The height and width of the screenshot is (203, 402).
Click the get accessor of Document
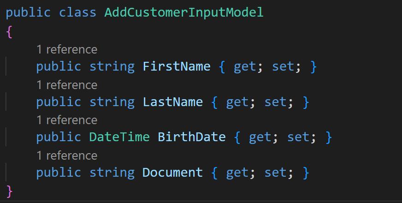(237, 173)
